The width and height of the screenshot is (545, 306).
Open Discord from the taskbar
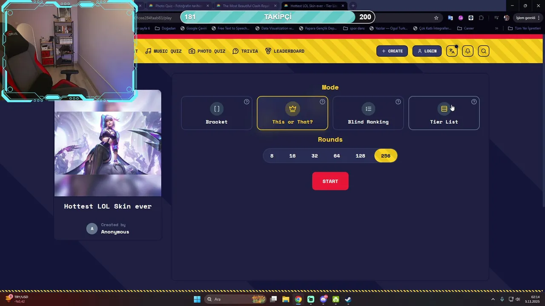(323, 299)
